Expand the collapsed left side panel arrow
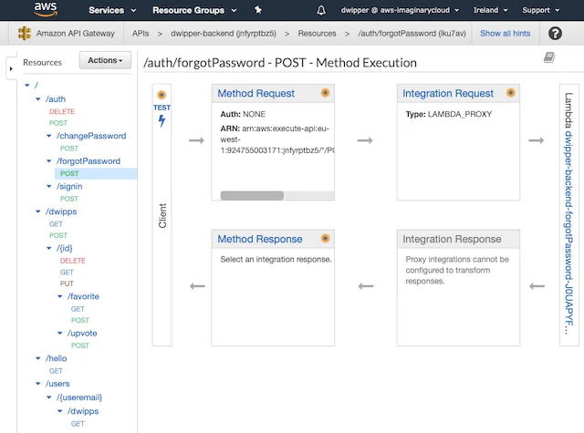This screenshot has height=433, width=584. 11,68
